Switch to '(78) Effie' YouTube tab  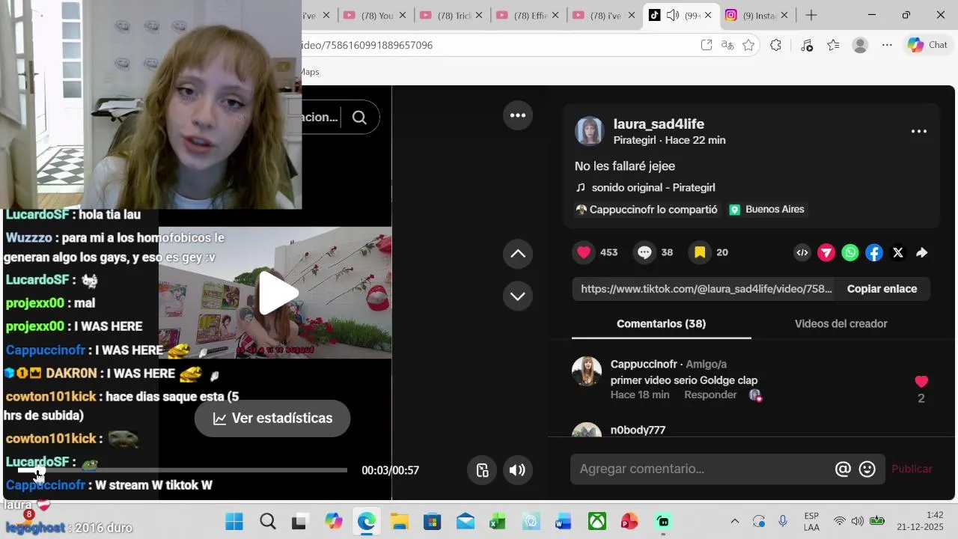click(528, 15)
